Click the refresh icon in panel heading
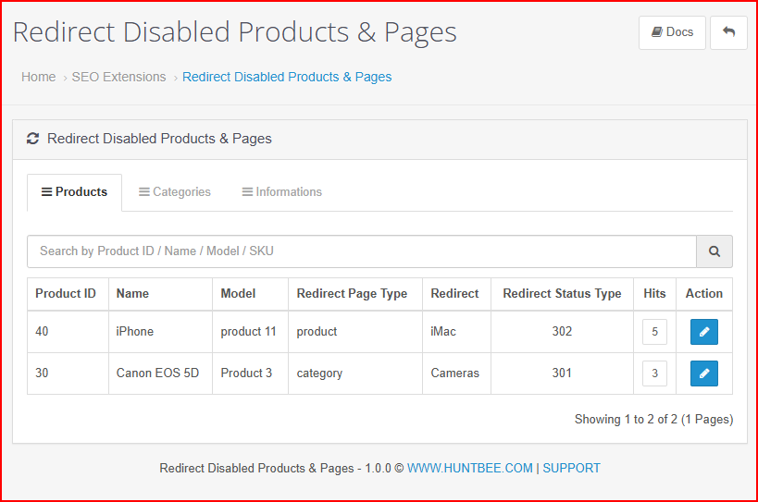 pos(32,139)
